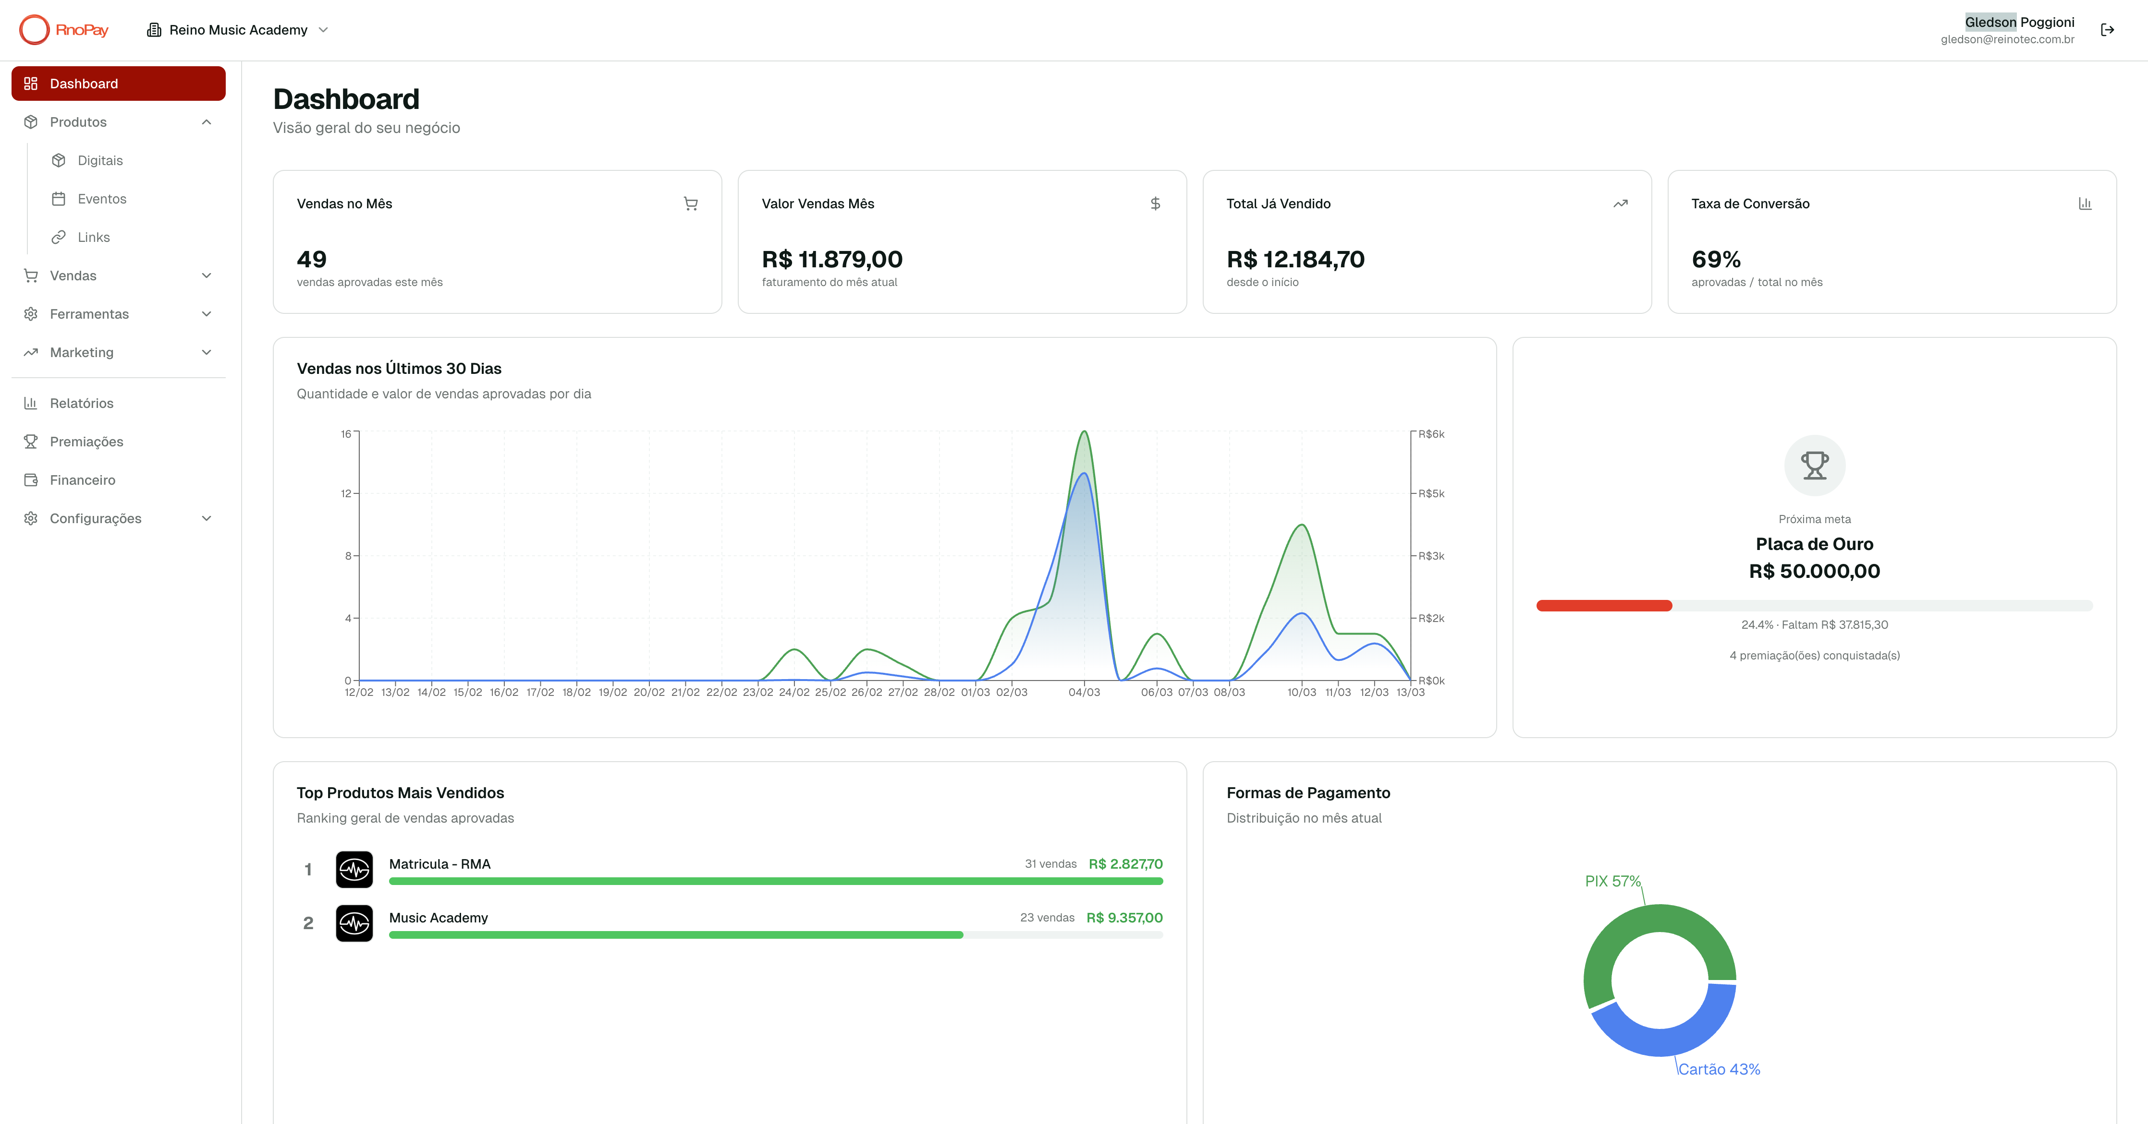Click the Matricula - RMA product thumbnail
The height and width of the screenshot is (1124, 2148).
pos(354,869)
